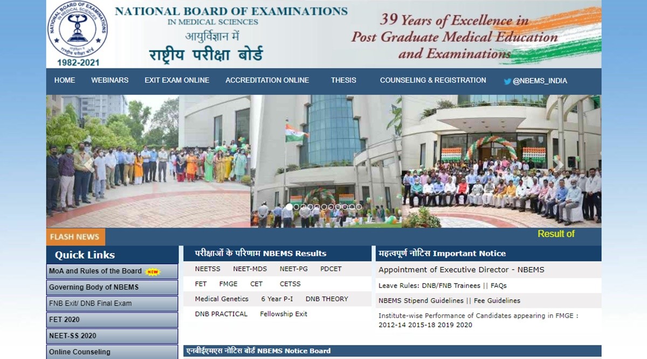Click the Twitter bird icon

coord(507,81)
